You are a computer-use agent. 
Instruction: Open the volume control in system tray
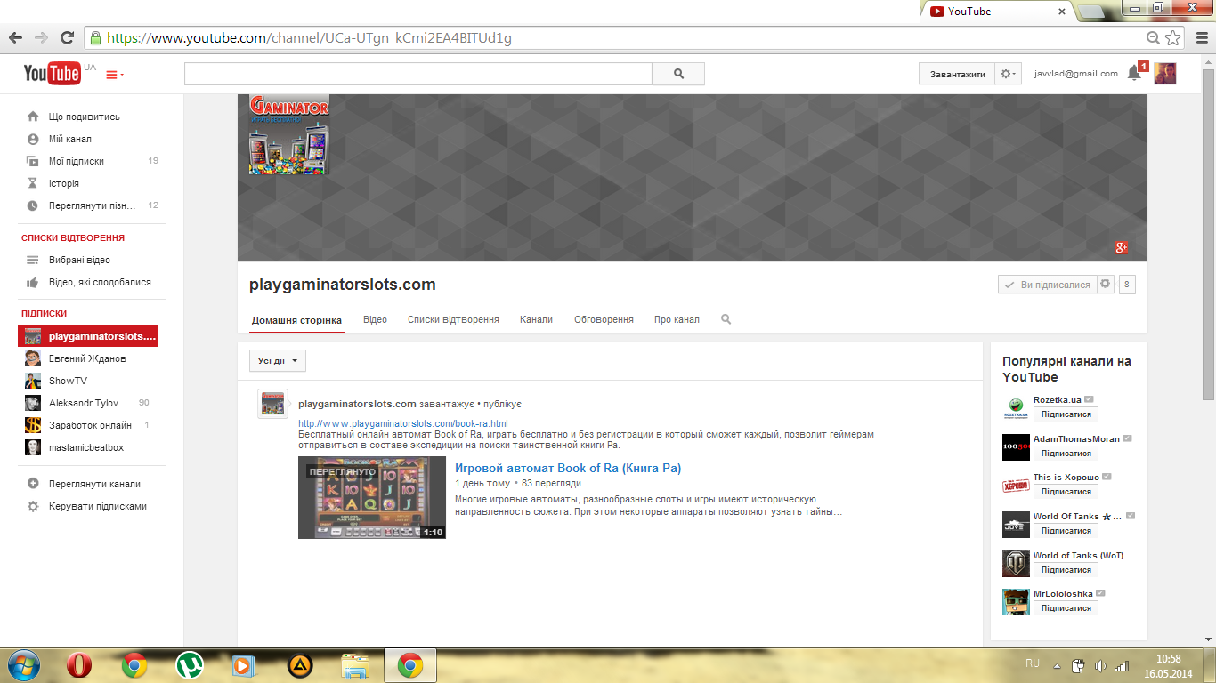[x=1100, y=666]
